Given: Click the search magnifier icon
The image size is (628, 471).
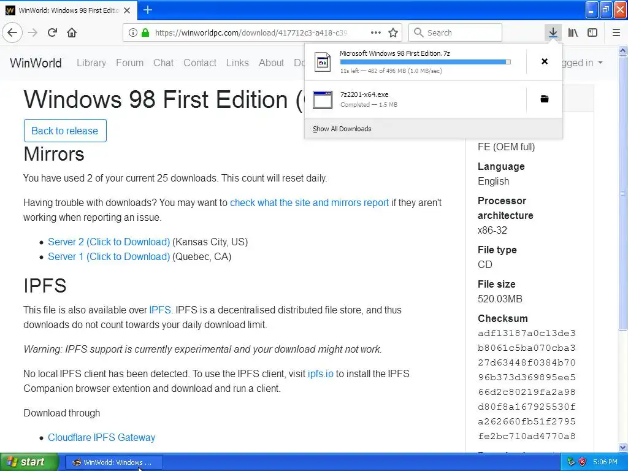Looking at the screenshot, I should coord(418,33).
